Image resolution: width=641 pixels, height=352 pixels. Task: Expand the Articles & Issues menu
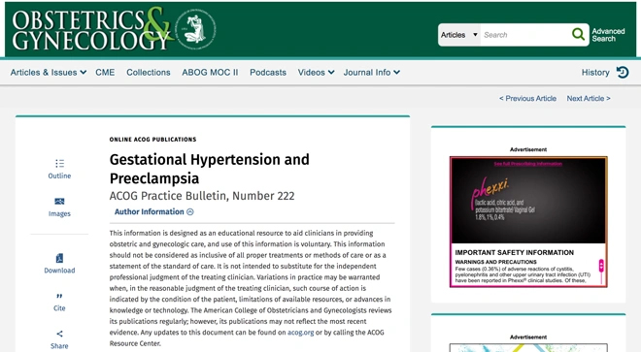pos(49,73)
